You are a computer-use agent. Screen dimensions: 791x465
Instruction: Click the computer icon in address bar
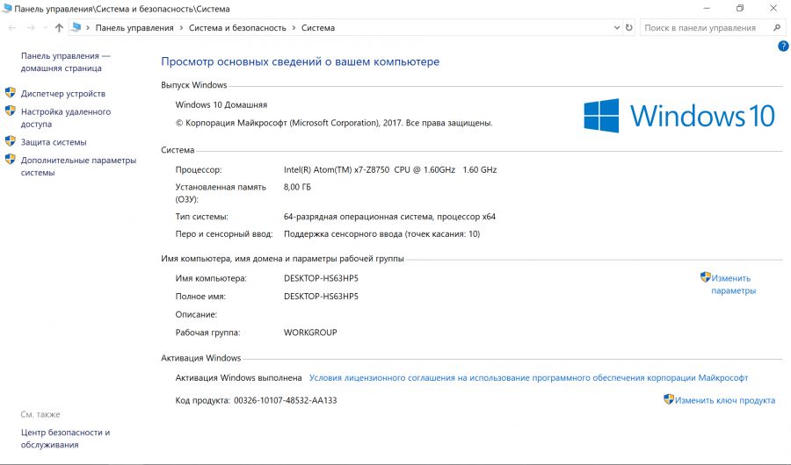click(x=77, y=28)
